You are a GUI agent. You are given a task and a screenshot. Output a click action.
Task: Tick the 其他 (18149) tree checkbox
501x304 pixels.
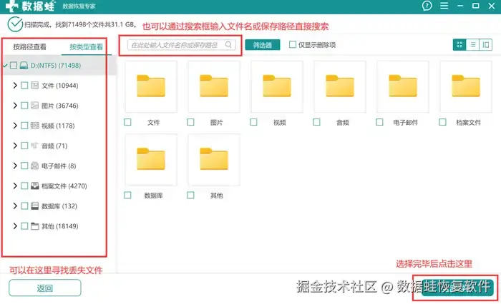tap(24, 226)
